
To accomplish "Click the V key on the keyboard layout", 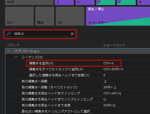I will pos(126,2).
